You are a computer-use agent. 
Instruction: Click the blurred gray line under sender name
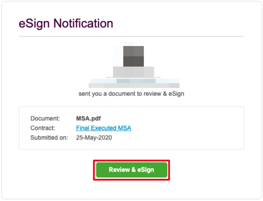pos(134,85)
